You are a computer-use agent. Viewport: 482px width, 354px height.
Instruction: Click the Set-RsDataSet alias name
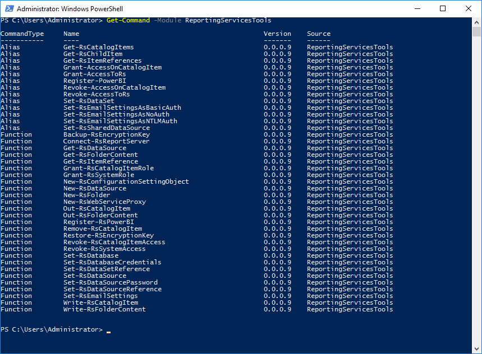tap(89, 101)
